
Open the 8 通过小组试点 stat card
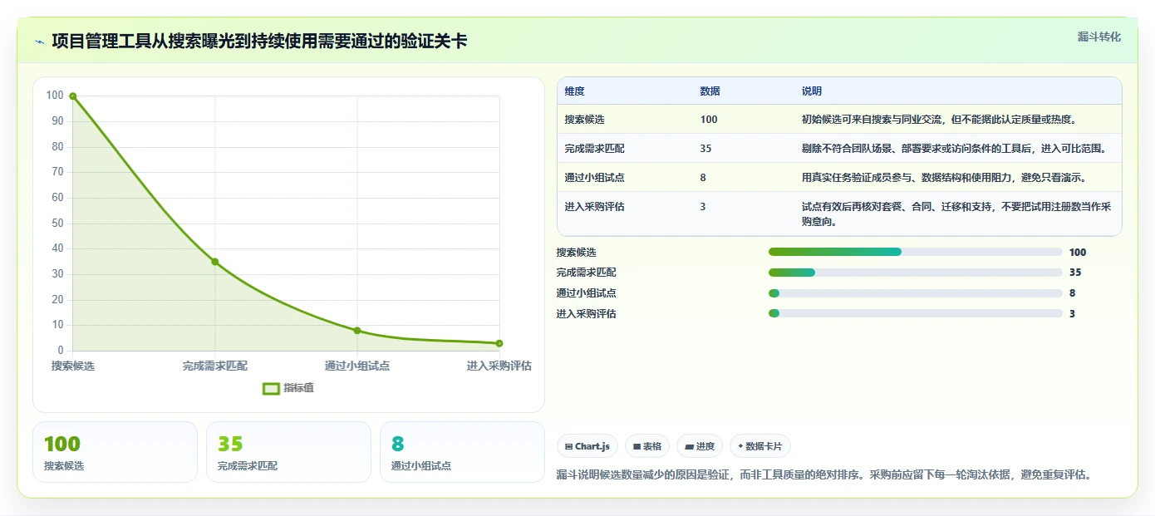pos(462,452)
